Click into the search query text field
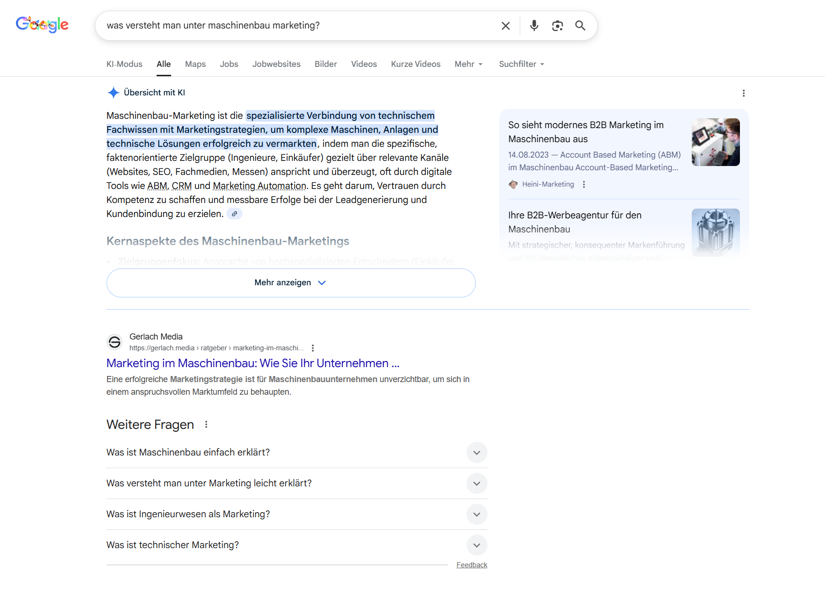The image size is (825, 593). (299, 26)
